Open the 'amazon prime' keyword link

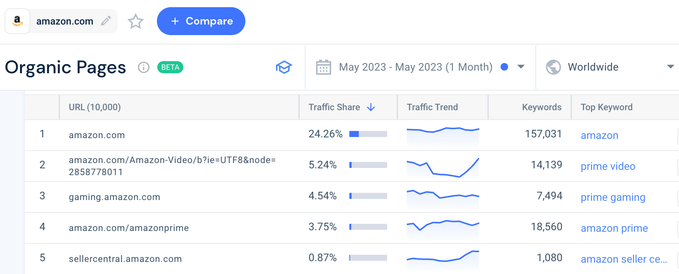(x=614, y=228)
